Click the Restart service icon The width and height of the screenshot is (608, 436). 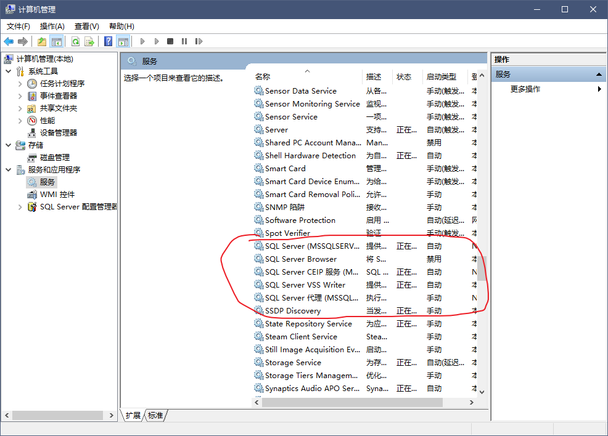199,41
